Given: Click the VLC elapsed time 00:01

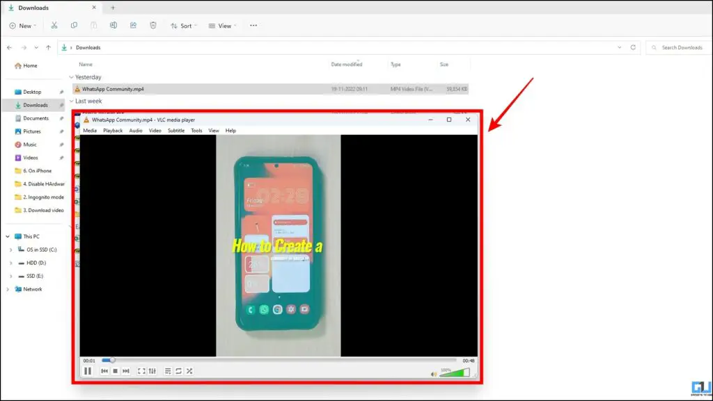Looking at the screenshot, I should pyautogui.click(x=89, y=361).
